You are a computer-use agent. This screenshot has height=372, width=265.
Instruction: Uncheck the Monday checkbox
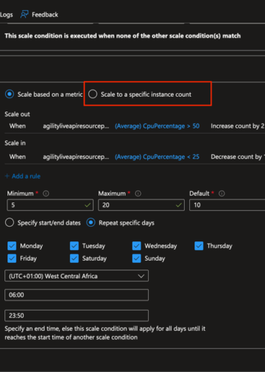[x=12, y=246]
